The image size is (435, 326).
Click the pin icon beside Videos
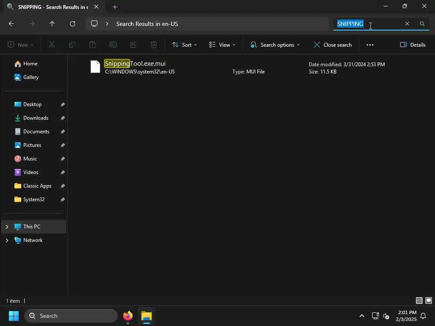(x=63, y=172)
